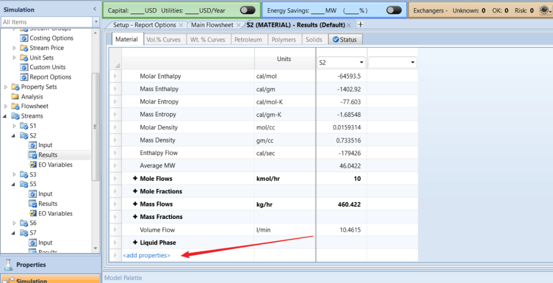Image resolution: width=553 pixels, height=283 pixels.
Task: Open the Solids tab
Action: click(x=314, y=39)
